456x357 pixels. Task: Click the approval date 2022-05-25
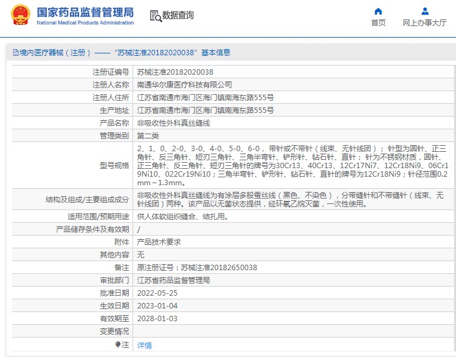click(157, 293)
